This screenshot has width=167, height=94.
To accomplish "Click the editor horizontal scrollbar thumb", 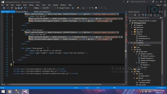I will pyautogui.click(x=56, y=84).
